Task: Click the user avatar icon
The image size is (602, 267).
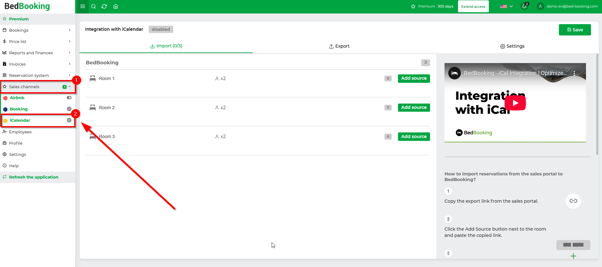Action: [540, 6]
